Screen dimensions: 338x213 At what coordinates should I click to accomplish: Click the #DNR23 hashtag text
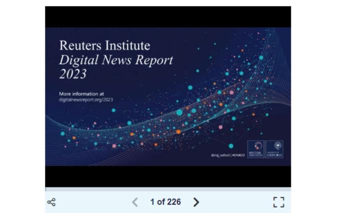(x=238, y=155)
